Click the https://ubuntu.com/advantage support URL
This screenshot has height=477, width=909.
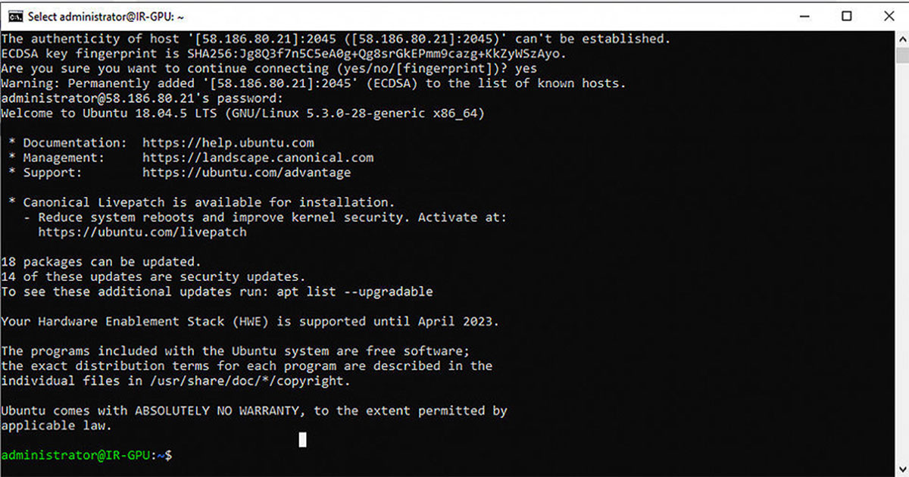click(x=246, y=173)
